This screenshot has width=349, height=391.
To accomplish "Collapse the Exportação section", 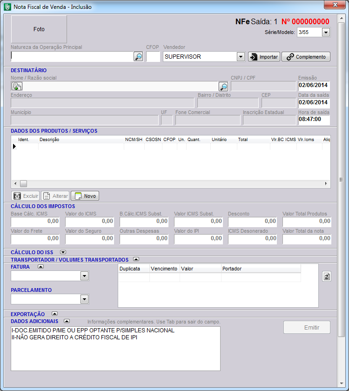I will [54, 314].
